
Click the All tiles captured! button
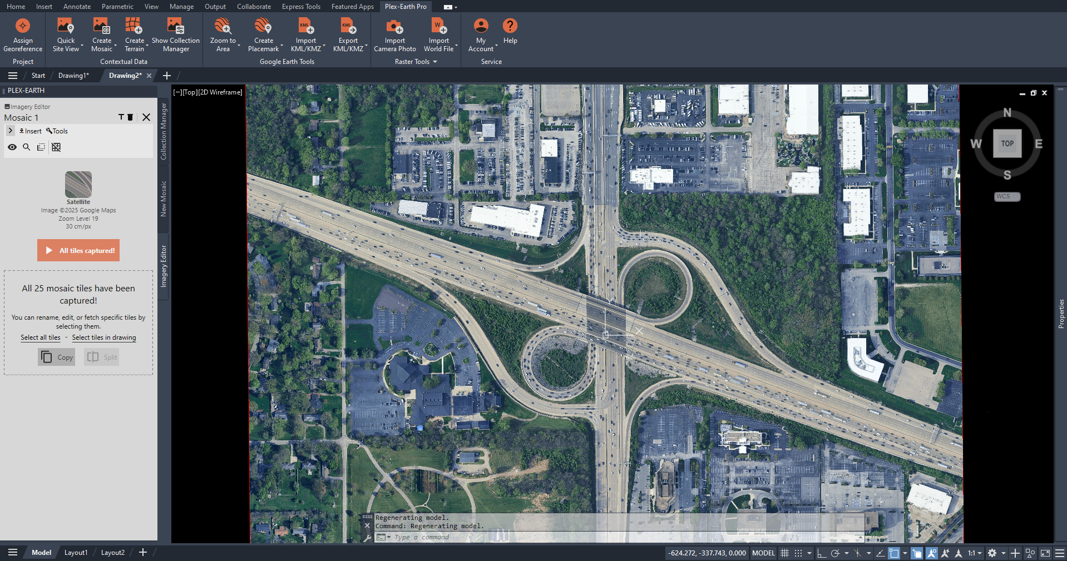[x=78, y=250]
